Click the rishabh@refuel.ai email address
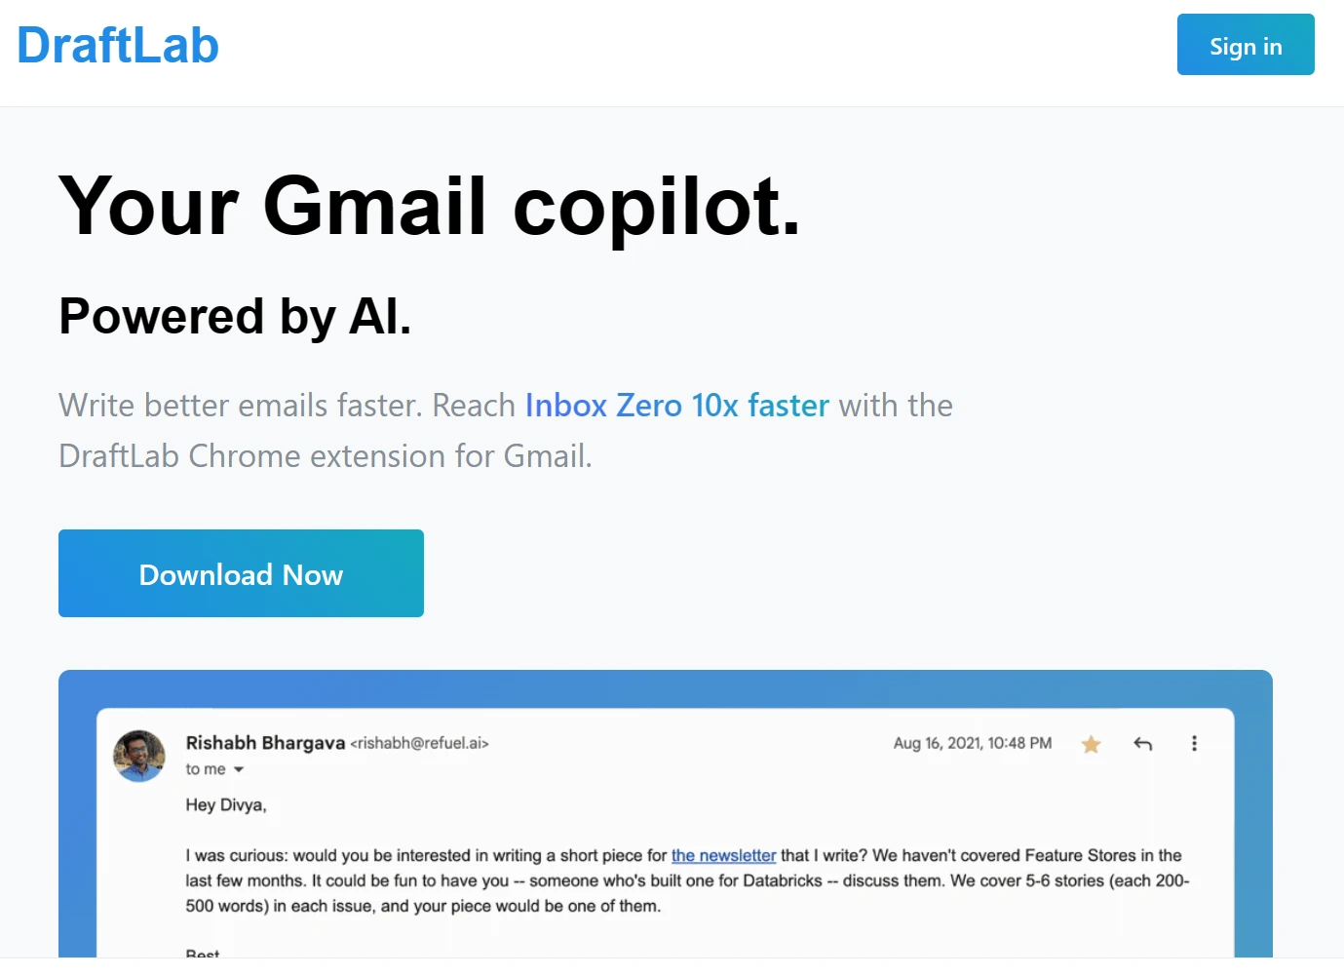 [x=419, y=743]
